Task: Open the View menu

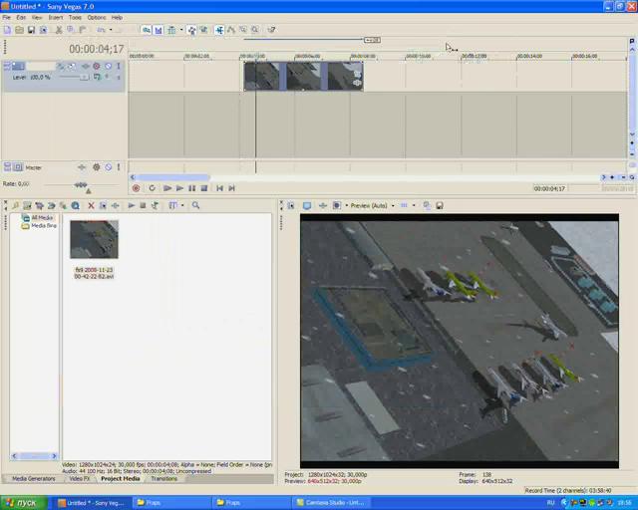Action: click(x=37, y=18)
